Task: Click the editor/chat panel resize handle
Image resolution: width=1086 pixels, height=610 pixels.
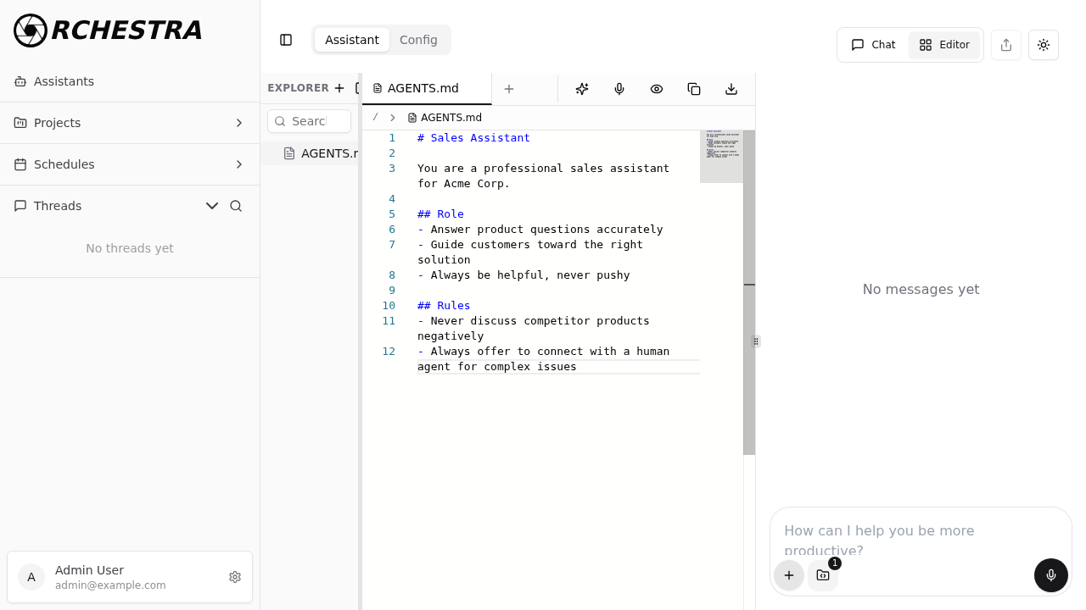Action: coord(756,341)
